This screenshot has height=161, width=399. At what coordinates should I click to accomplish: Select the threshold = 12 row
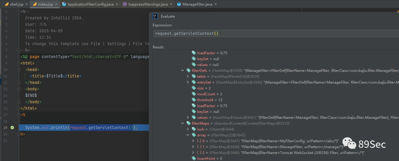pyautogui.click(x=276, y=100)
